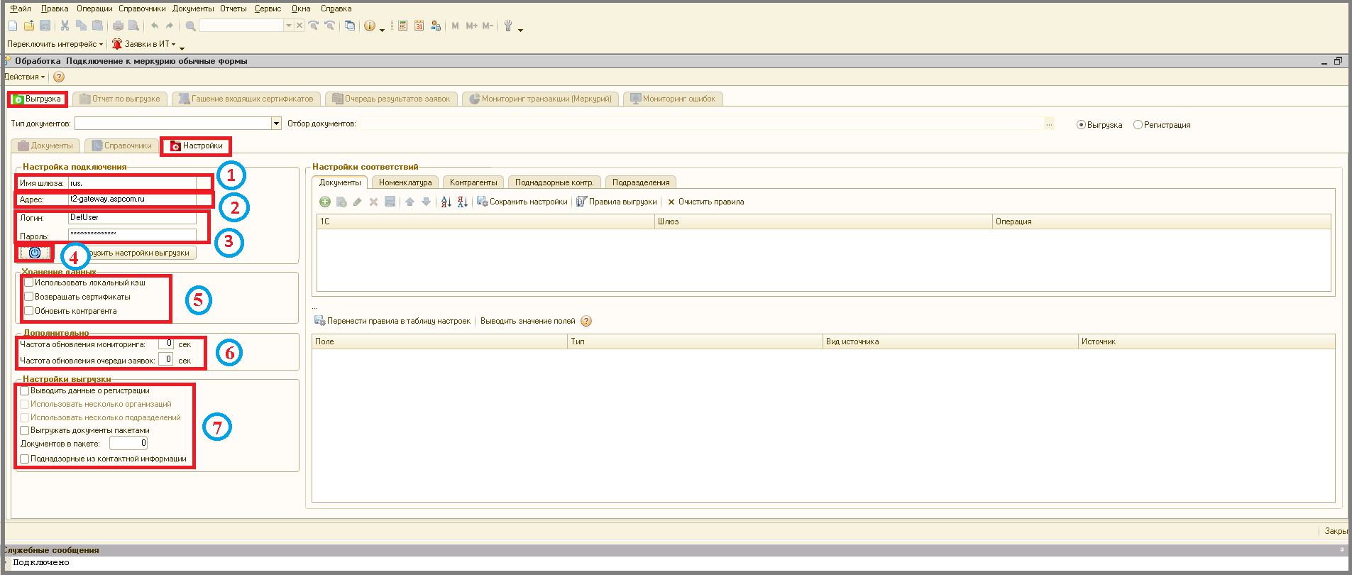Viewport: 1352px width, 575px height.
Task: Open the Файл menu
Action: (21, 9)
